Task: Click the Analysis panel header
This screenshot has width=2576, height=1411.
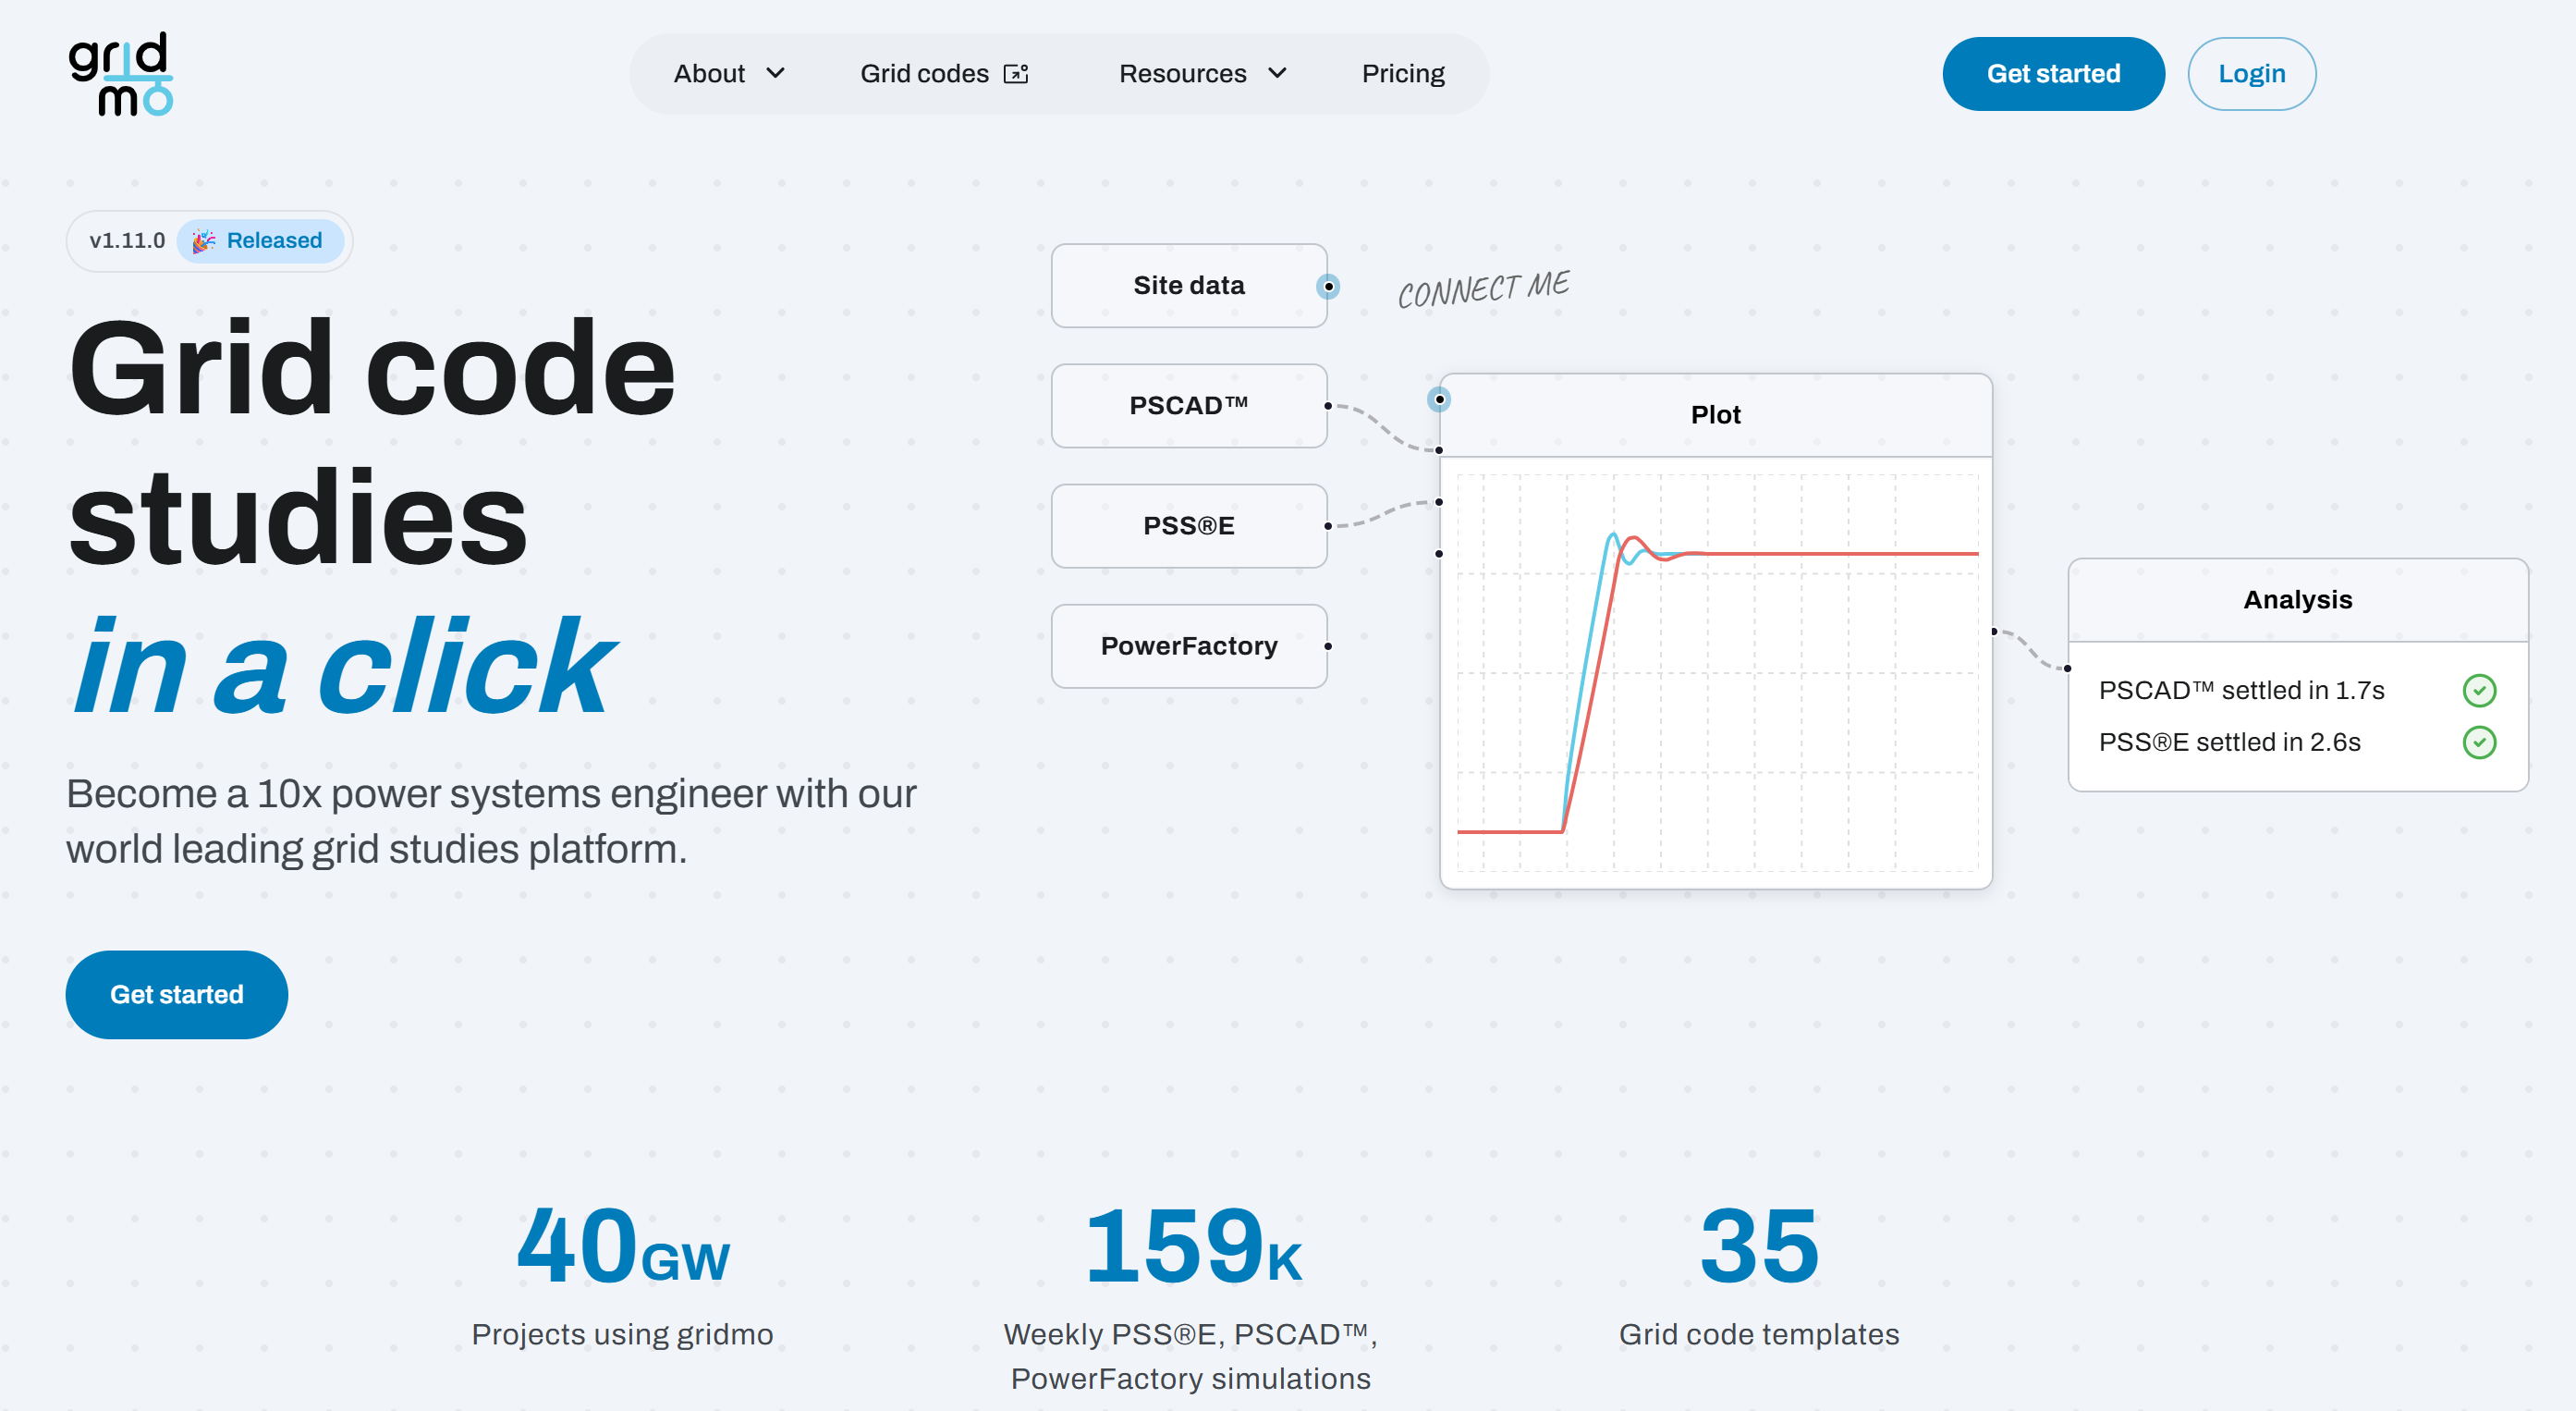Action: pos(2298,599)
